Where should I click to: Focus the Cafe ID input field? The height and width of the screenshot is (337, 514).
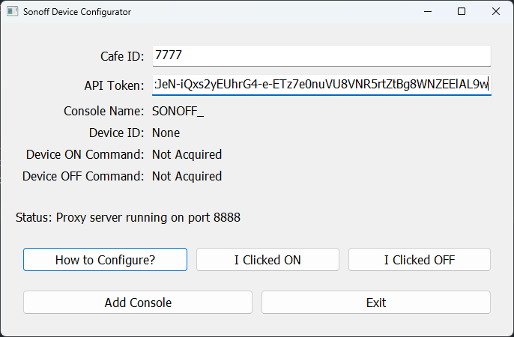coord(321,55)
